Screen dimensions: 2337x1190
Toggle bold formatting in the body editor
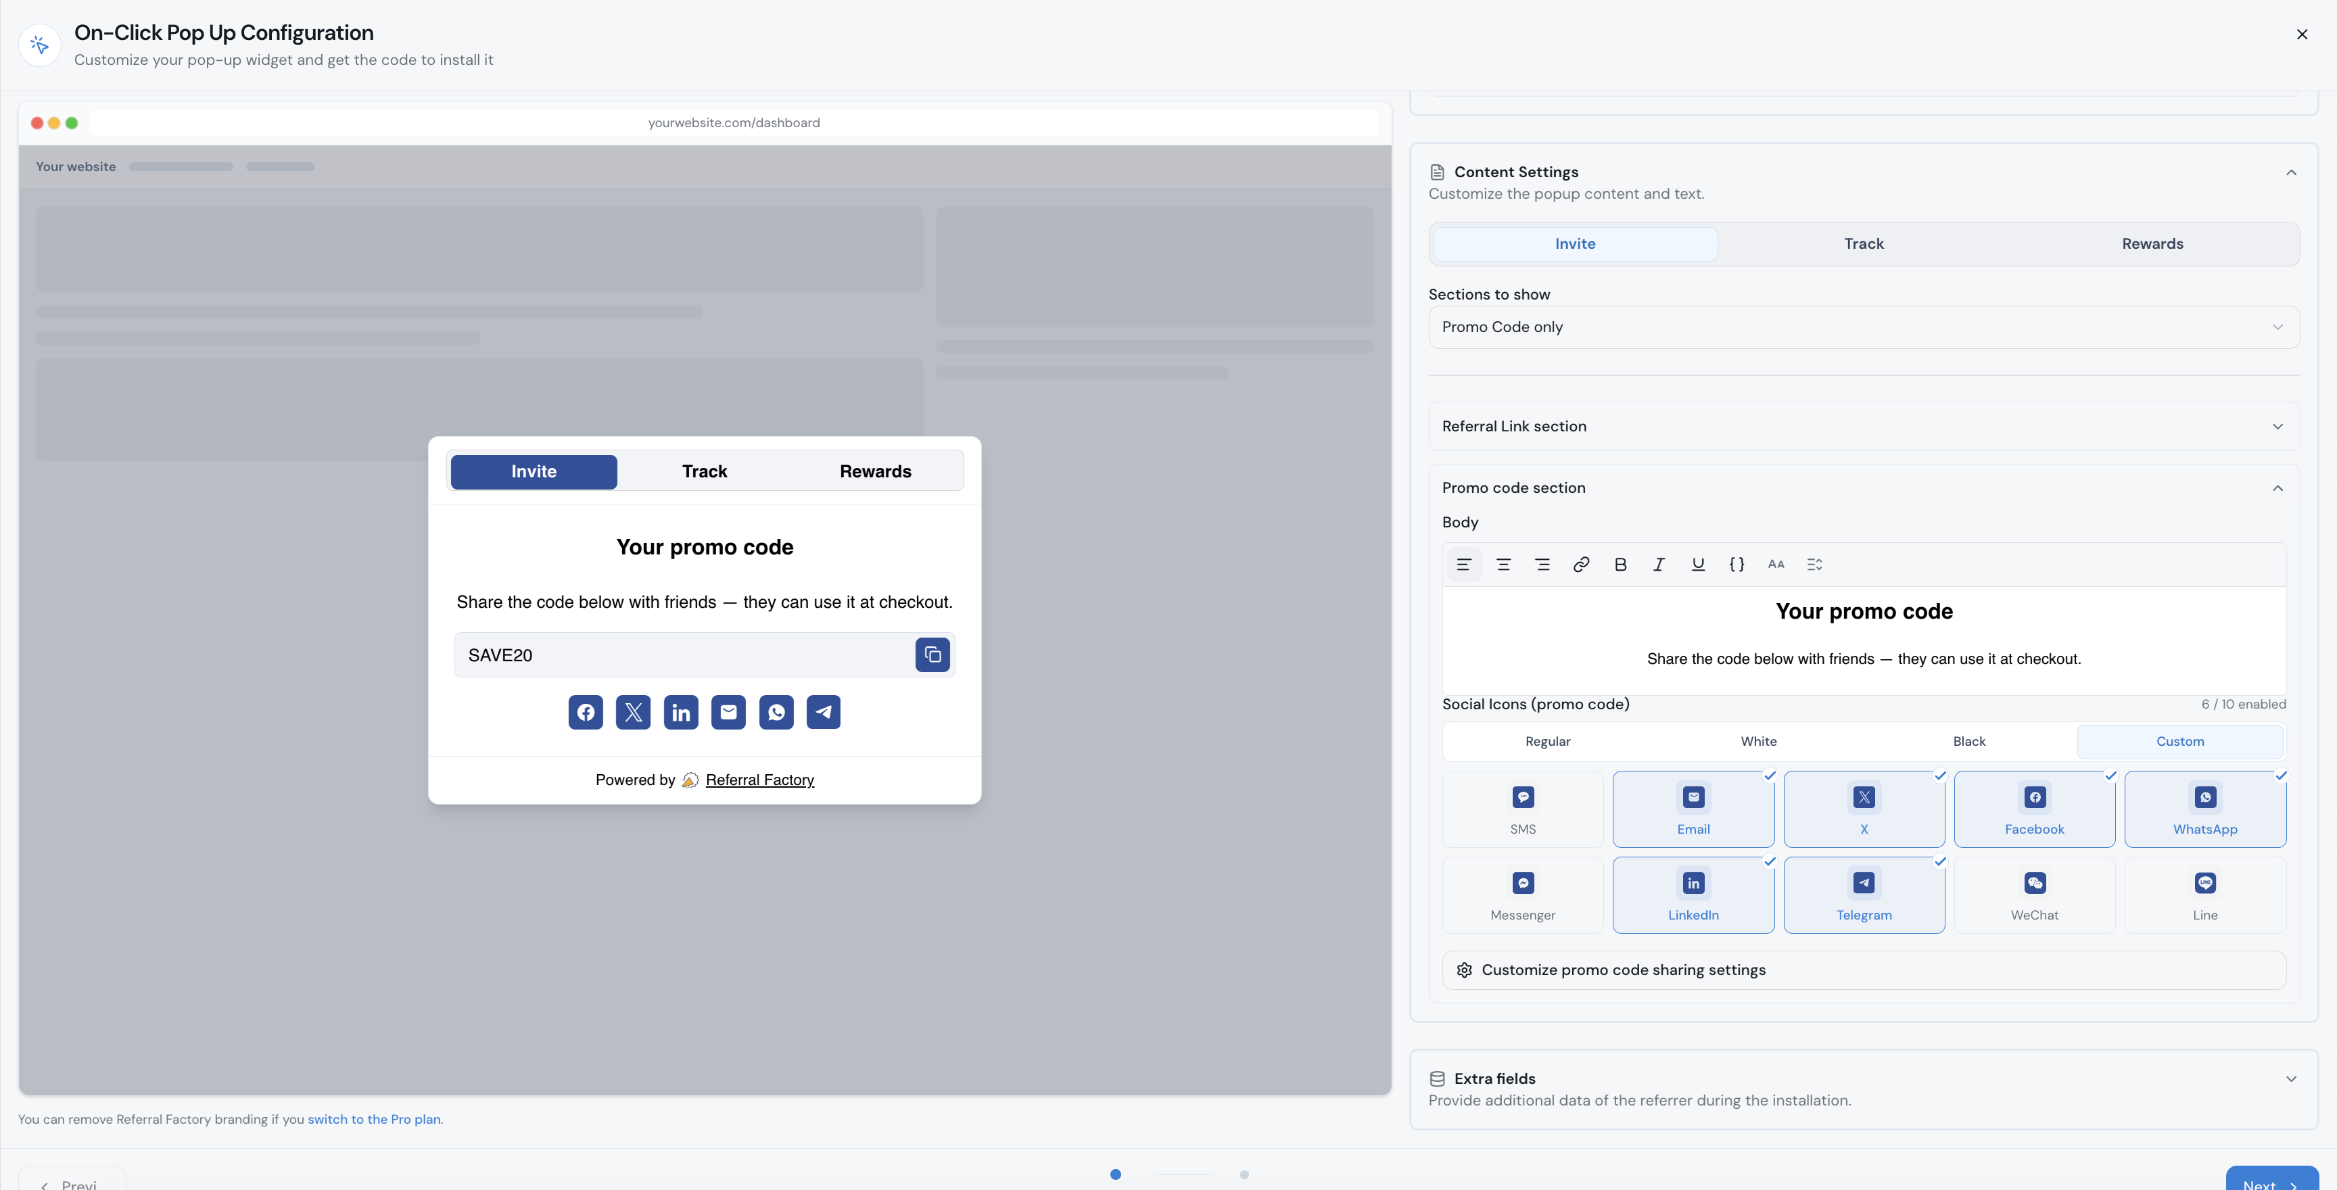pos(1620,564)
